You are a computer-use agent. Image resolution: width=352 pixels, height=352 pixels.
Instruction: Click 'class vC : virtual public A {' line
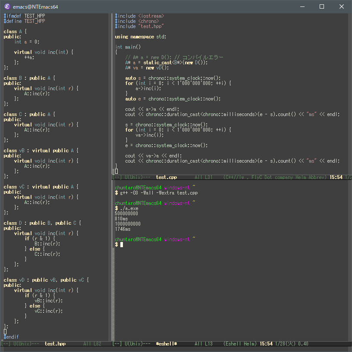click(x=41, y=187)
